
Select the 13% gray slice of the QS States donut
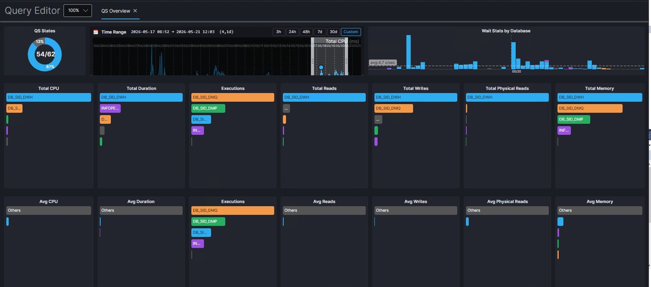click(x=40, y=41)
